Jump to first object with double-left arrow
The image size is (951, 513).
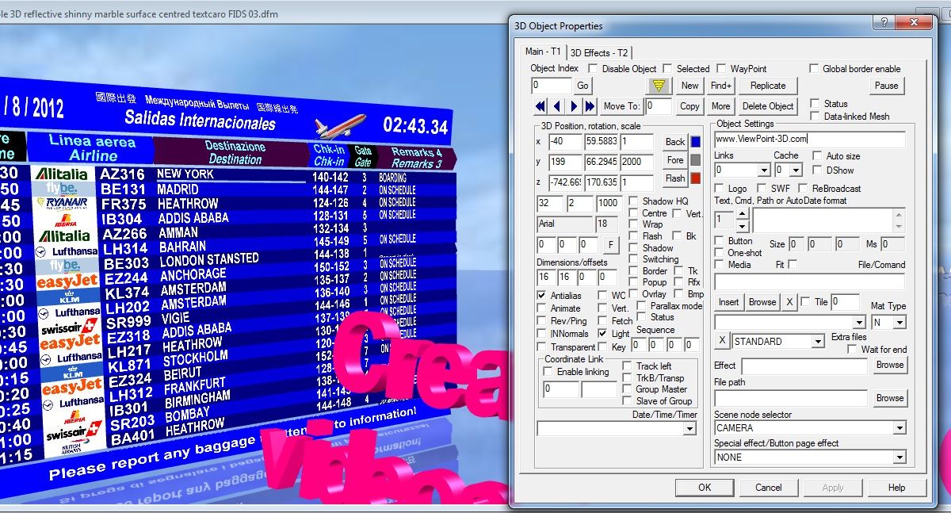540,106
